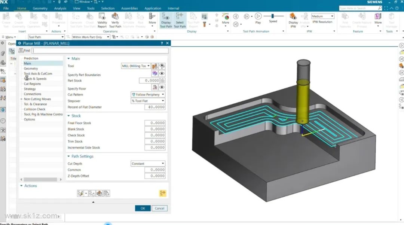Collapse the Stock section
The width and height of the screenshot is (404, 225).
[68, 116]
